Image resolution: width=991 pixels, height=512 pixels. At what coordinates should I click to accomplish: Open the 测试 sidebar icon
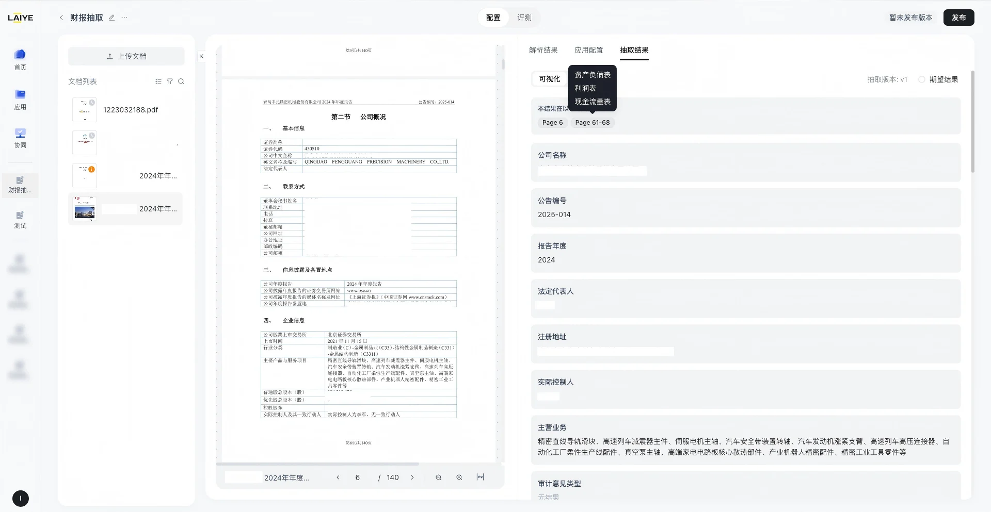[x=20, y=220]
